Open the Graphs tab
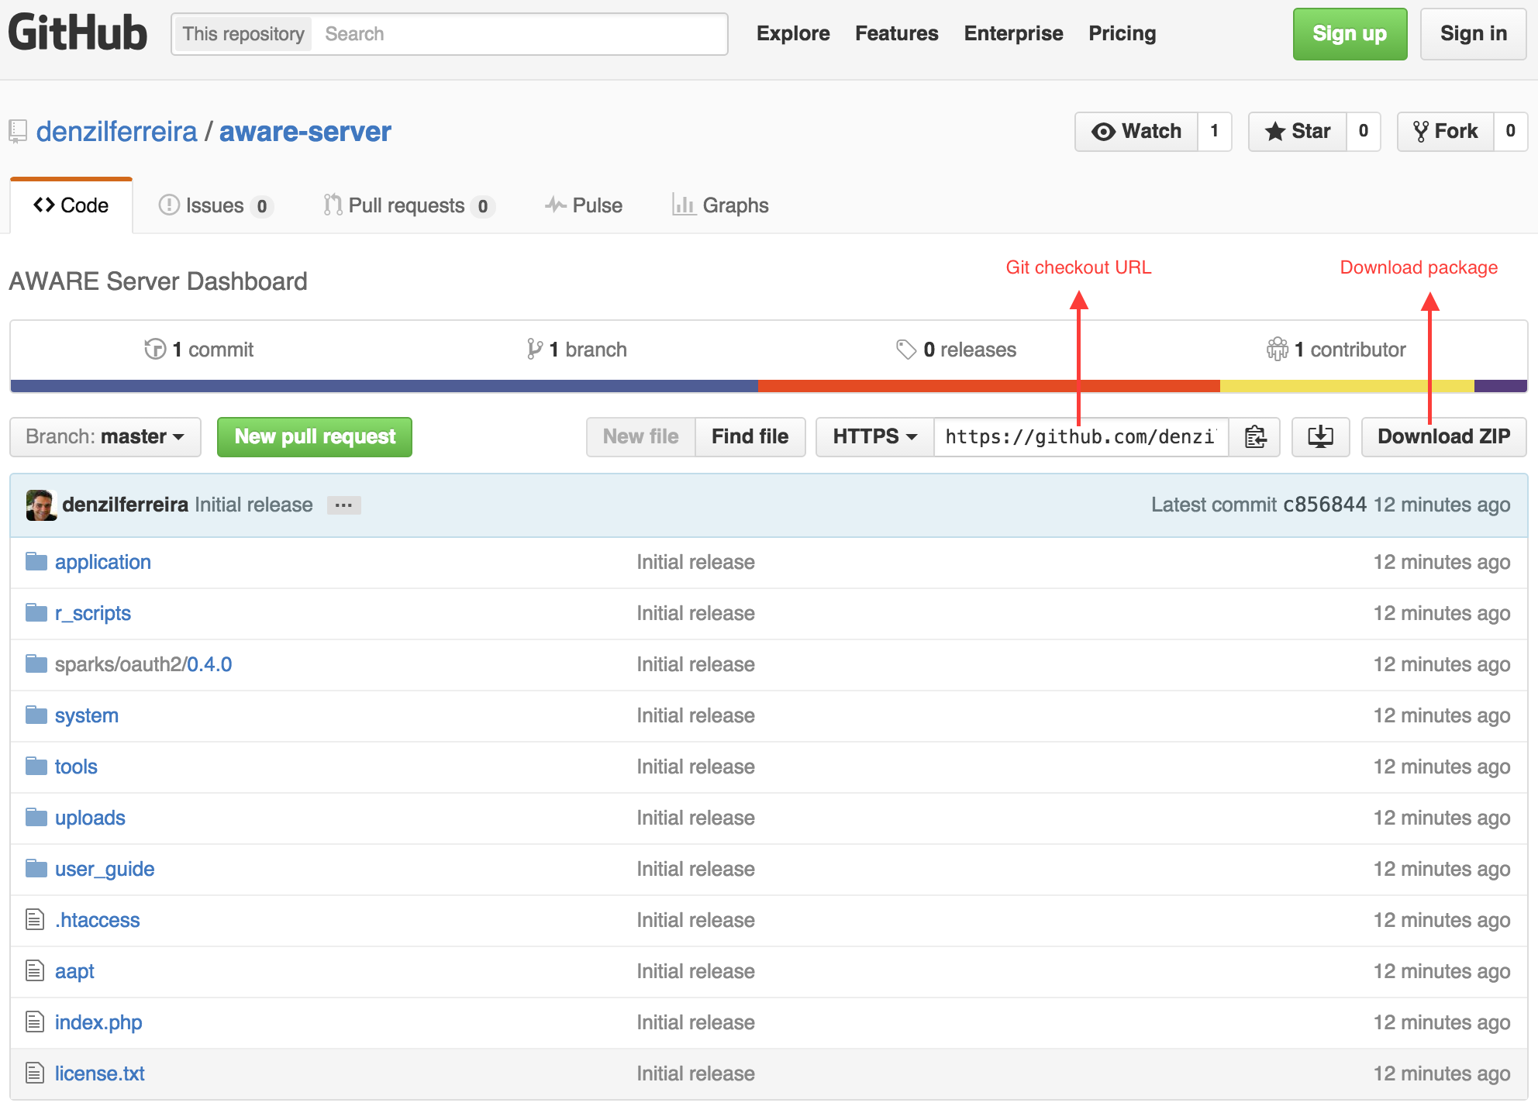Image resolution: width=1538 pixels, height=1113 pixels. (x=720, y=205)
